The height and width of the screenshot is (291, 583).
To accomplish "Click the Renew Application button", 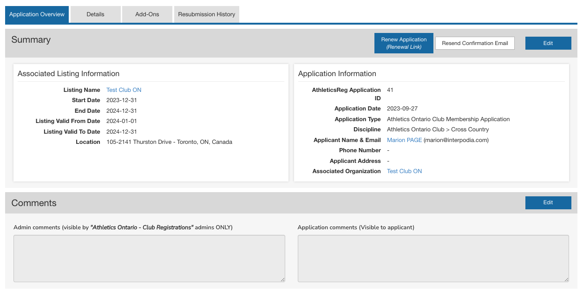I will [x=404, y=43].
